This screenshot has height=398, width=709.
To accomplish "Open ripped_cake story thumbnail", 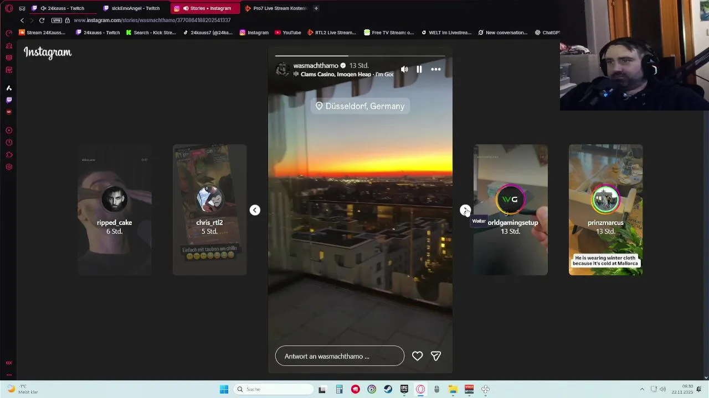I will pyautogui.click(x=115, y=210).
